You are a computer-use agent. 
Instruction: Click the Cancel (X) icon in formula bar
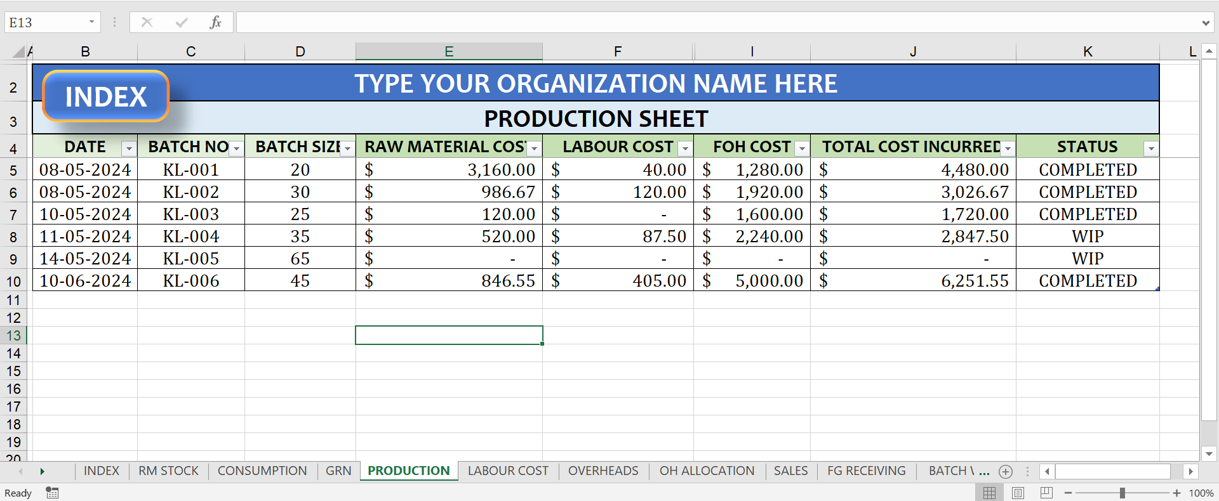147,22
